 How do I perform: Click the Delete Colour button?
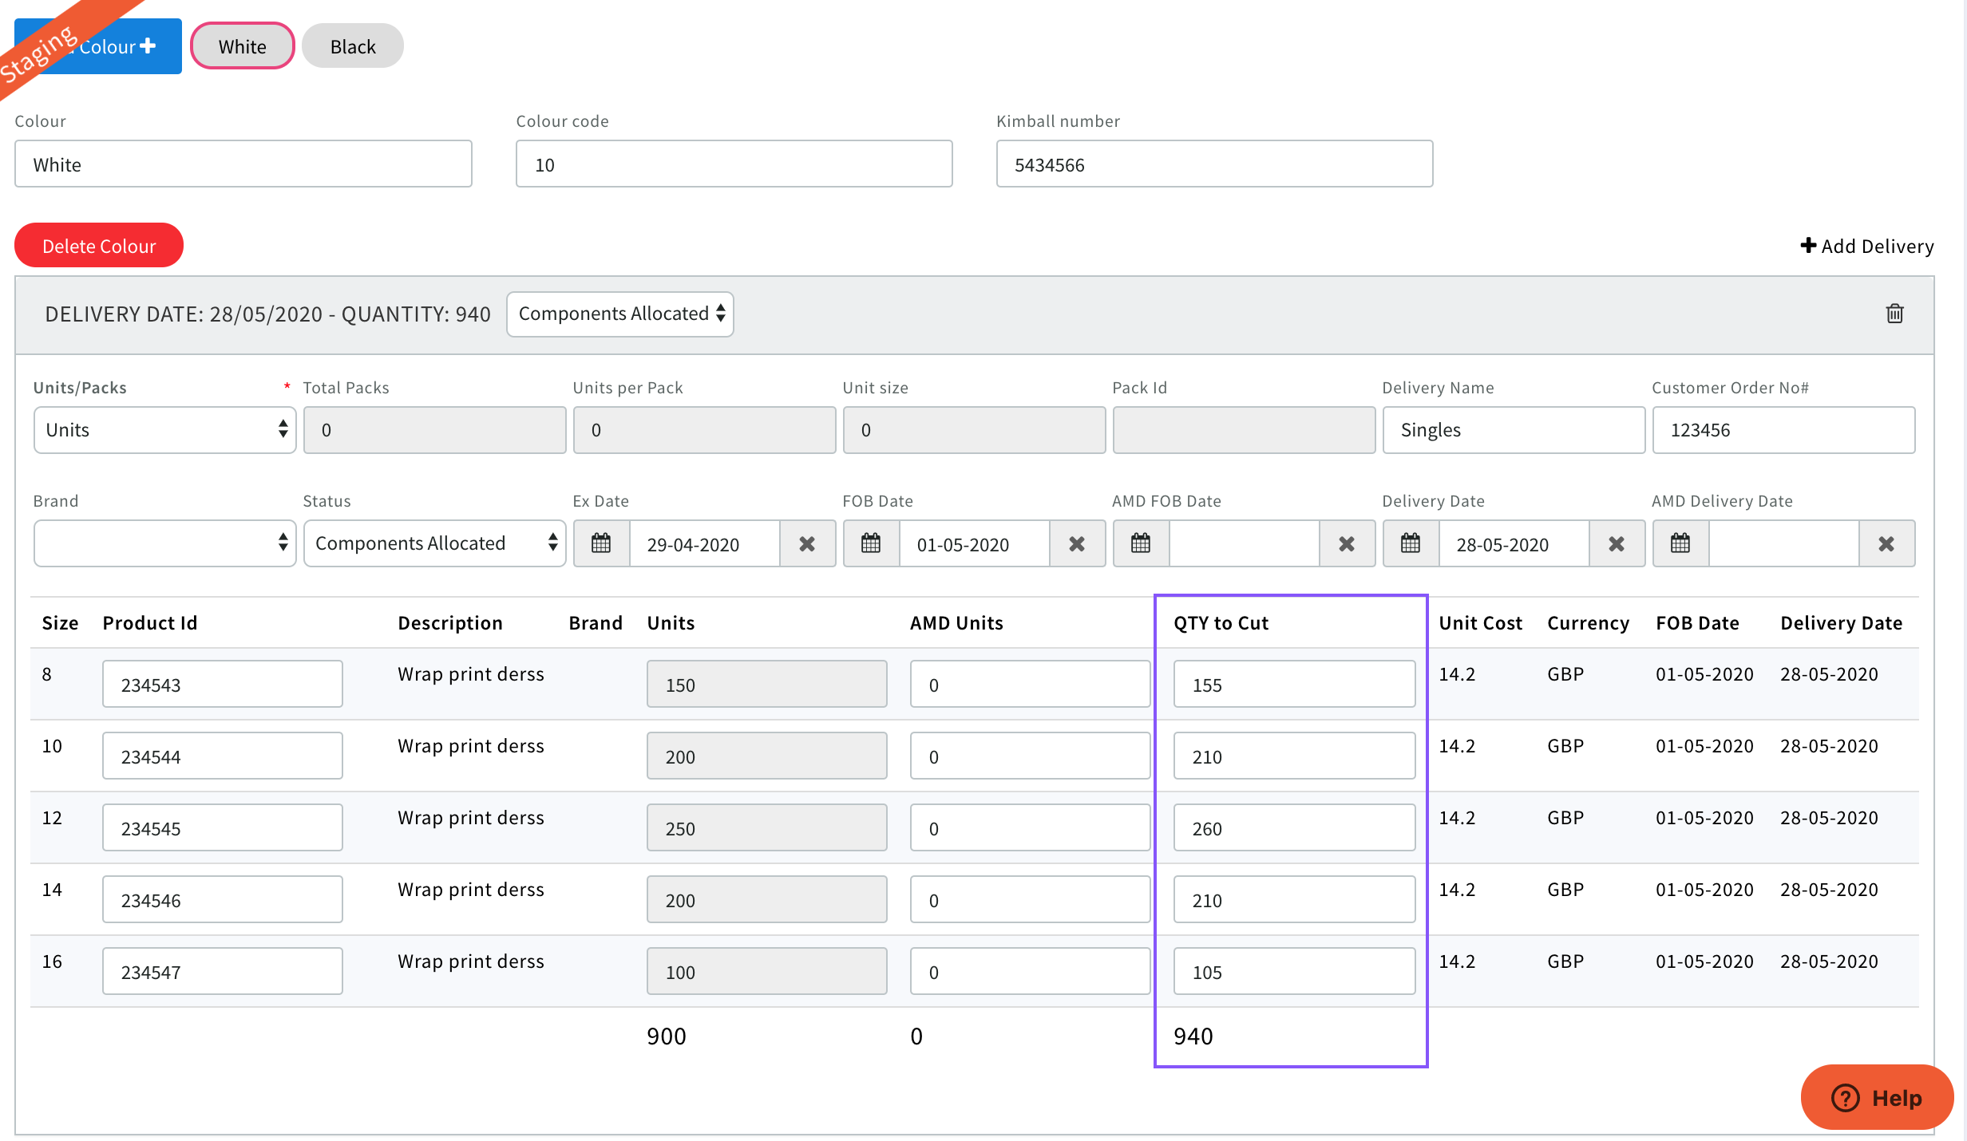[98, 245]
